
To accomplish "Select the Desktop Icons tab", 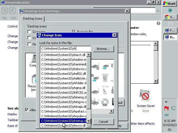I will (x=33, y=19).
